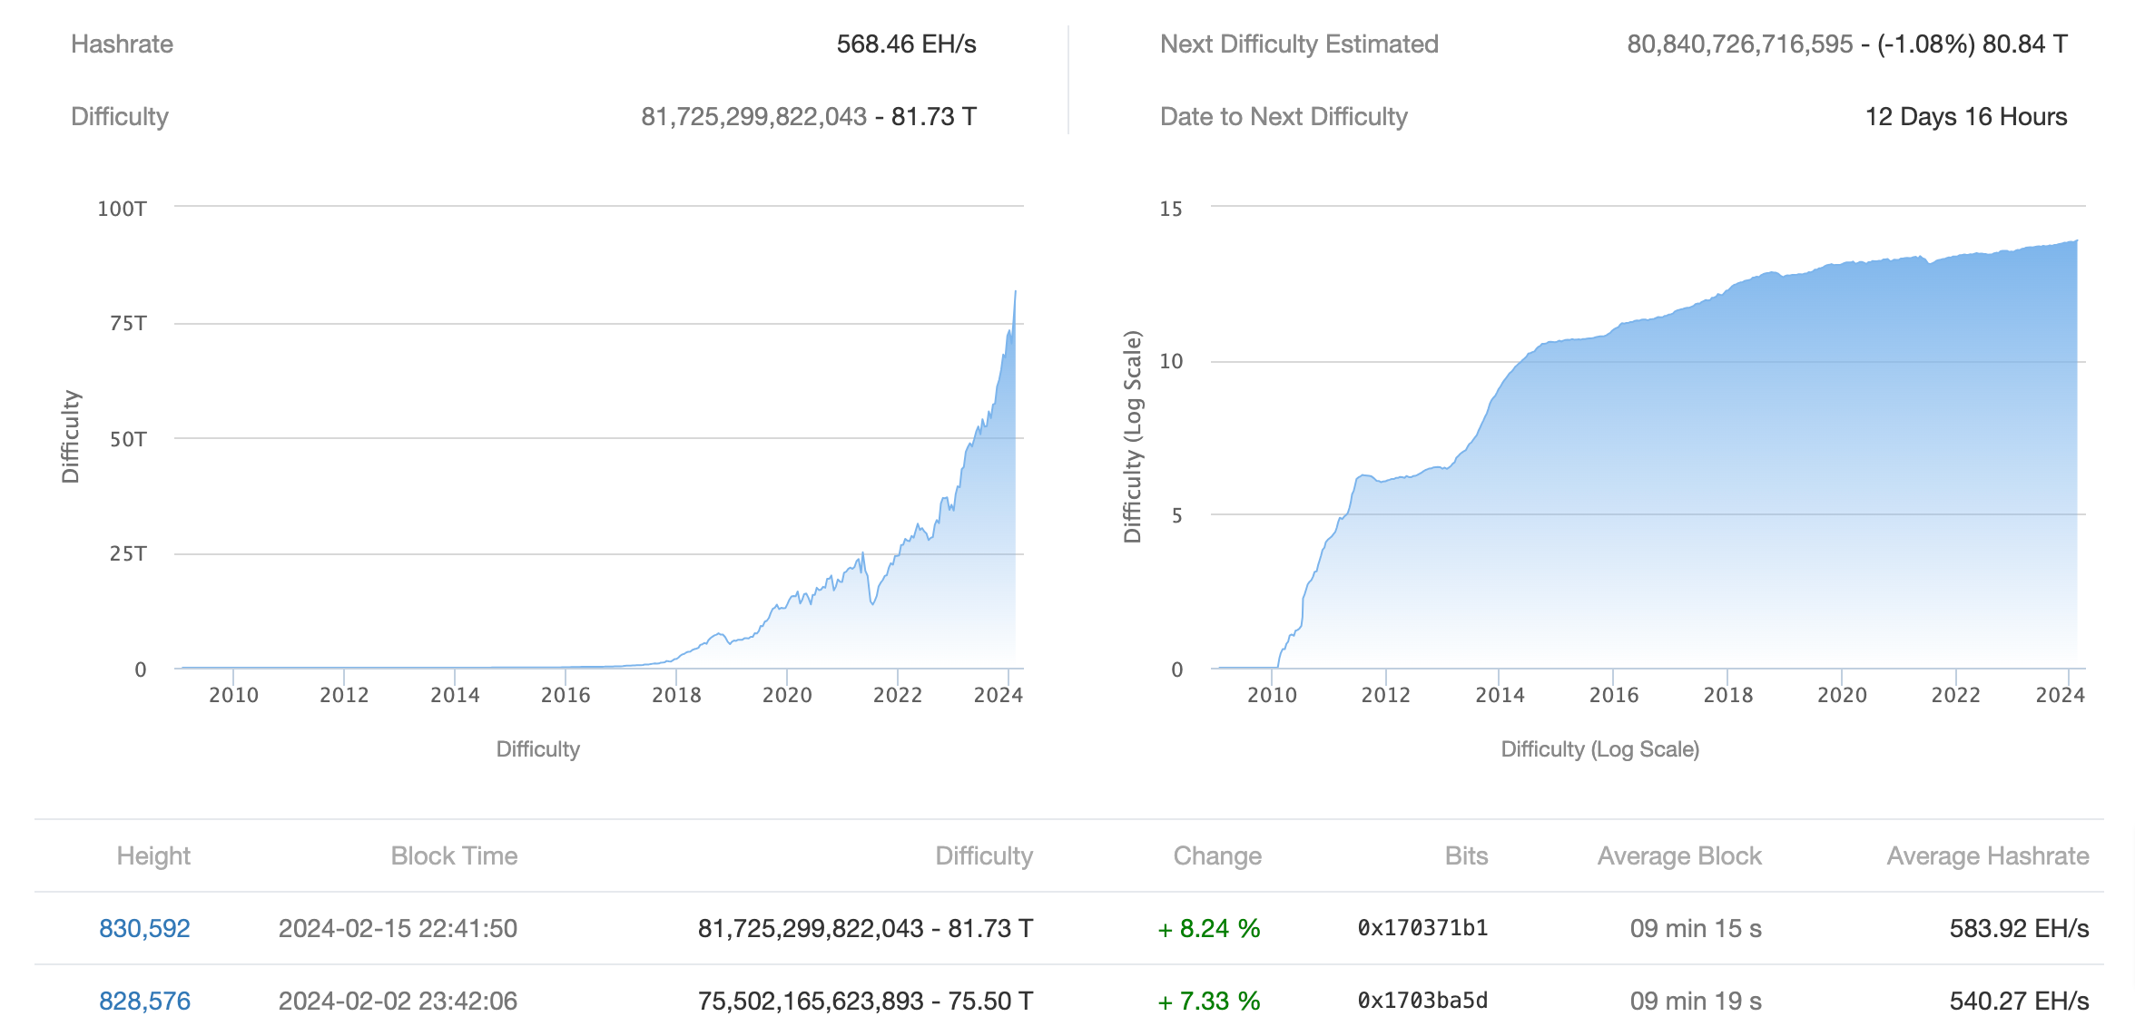Open block height 830,592 link
Screen dimensions: 2135x1036
[x=144, y=928]
